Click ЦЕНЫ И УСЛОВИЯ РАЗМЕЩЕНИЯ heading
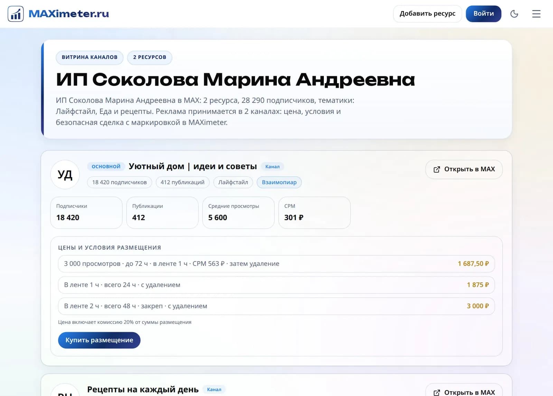Viewport: 553px width, 396px height. tap(110, 248)
